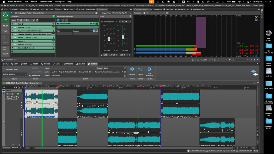Image resolution: width=274 pixels, height=154 pixels.
Task: Click Pre-Q 4 first effect plugin window icon
Action: tap(53, 24)
